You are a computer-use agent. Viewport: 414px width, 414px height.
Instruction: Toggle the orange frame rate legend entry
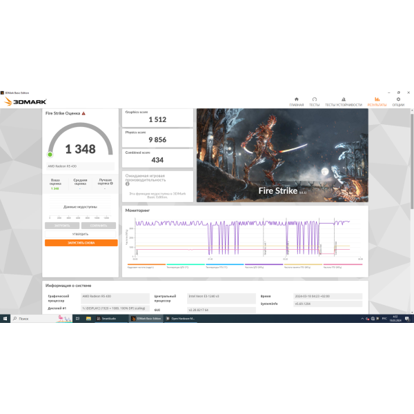point(146,266)
